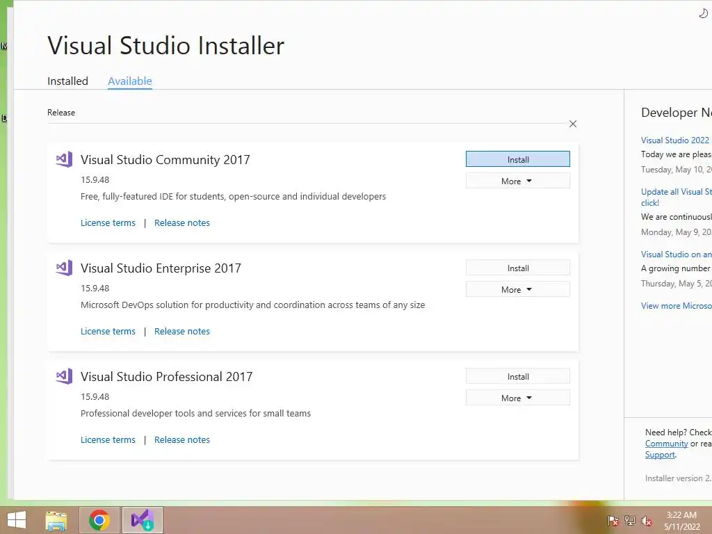Open Release notes for Enterprise 2017

182,332
